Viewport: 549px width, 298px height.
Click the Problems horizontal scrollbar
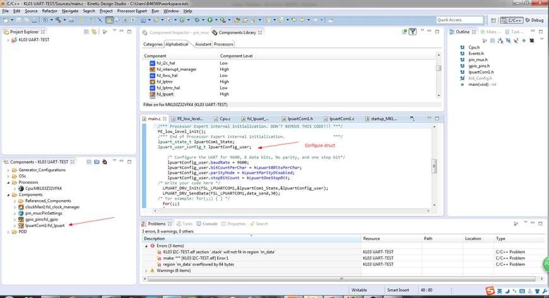pyautogui.click(x=342, y=278)
